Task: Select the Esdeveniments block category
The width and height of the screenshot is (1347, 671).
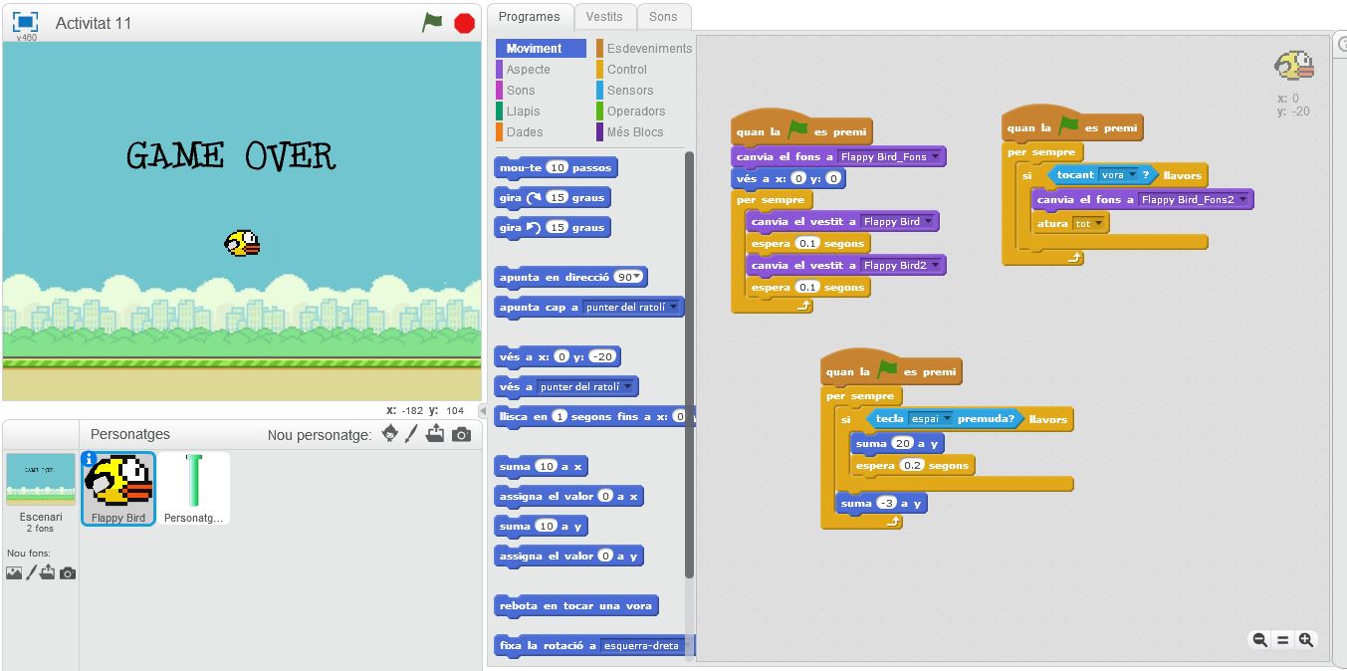Action: tap(644, 48)
